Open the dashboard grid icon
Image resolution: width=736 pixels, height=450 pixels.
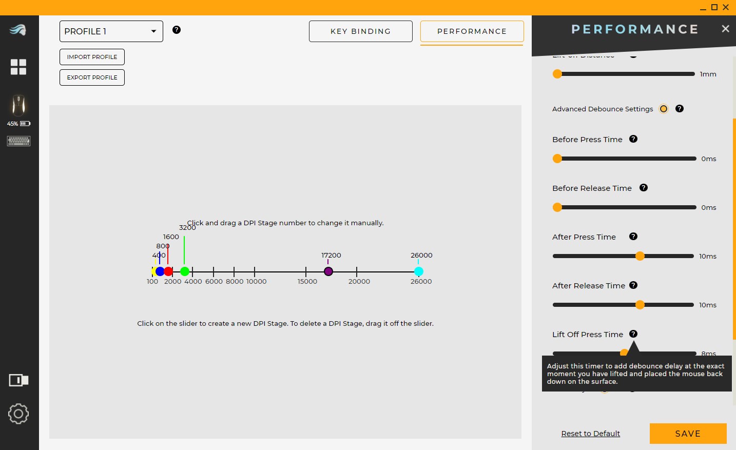pyautogui.click(x=18, y=67)
